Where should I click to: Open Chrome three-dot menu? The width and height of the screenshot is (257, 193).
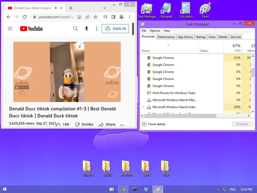(x=130, y=17)
